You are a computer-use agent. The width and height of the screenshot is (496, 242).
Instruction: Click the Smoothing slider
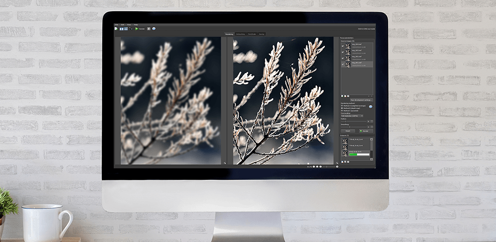pos(353,127)
